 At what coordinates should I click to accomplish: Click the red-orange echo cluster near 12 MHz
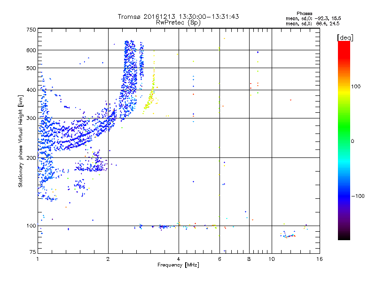click(288, 235)
